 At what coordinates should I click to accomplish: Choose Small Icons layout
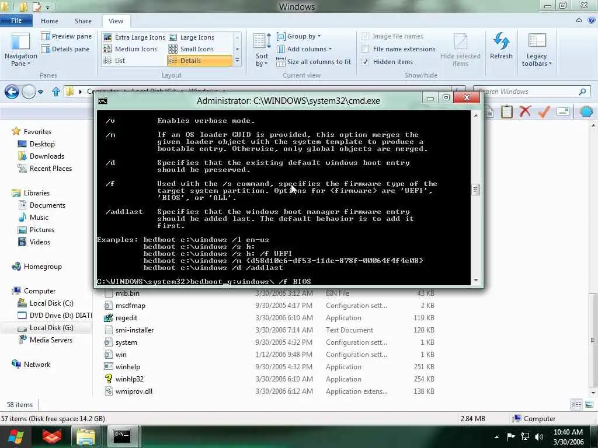point(192,49)
